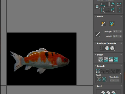
Task: Click the Explode rollout grip handle
Action: click(x=121, y=66)
